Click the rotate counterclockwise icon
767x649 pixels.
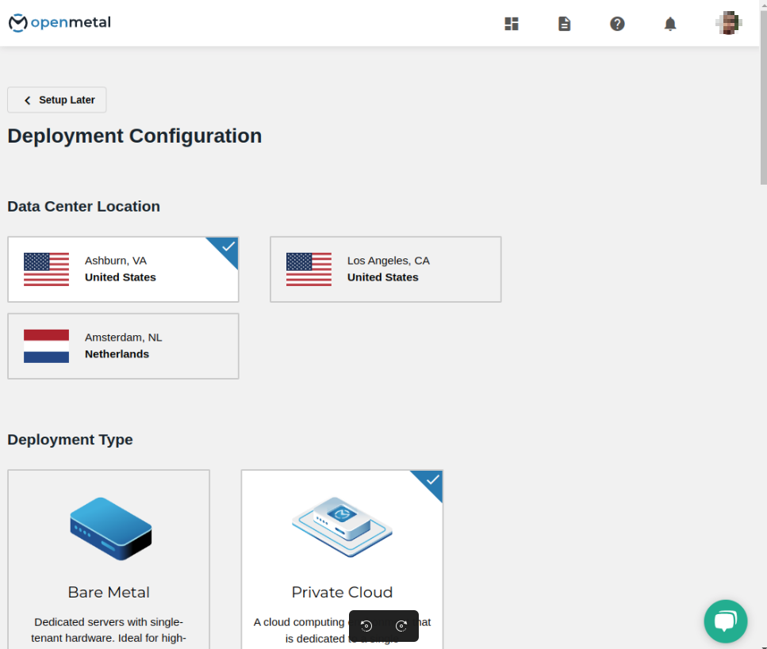pos(366,626)
